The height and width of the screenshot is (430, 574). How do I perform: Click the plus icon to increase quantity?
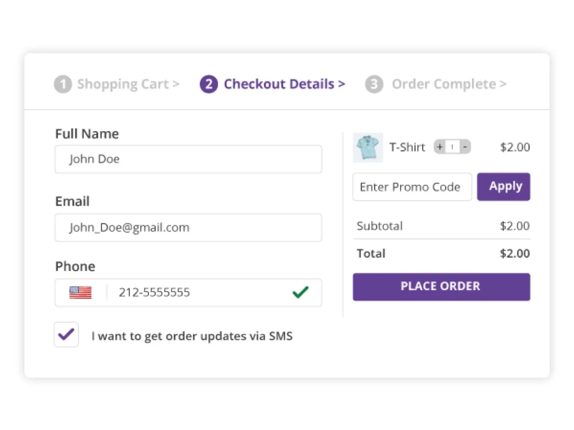click(x=439, y=146)
